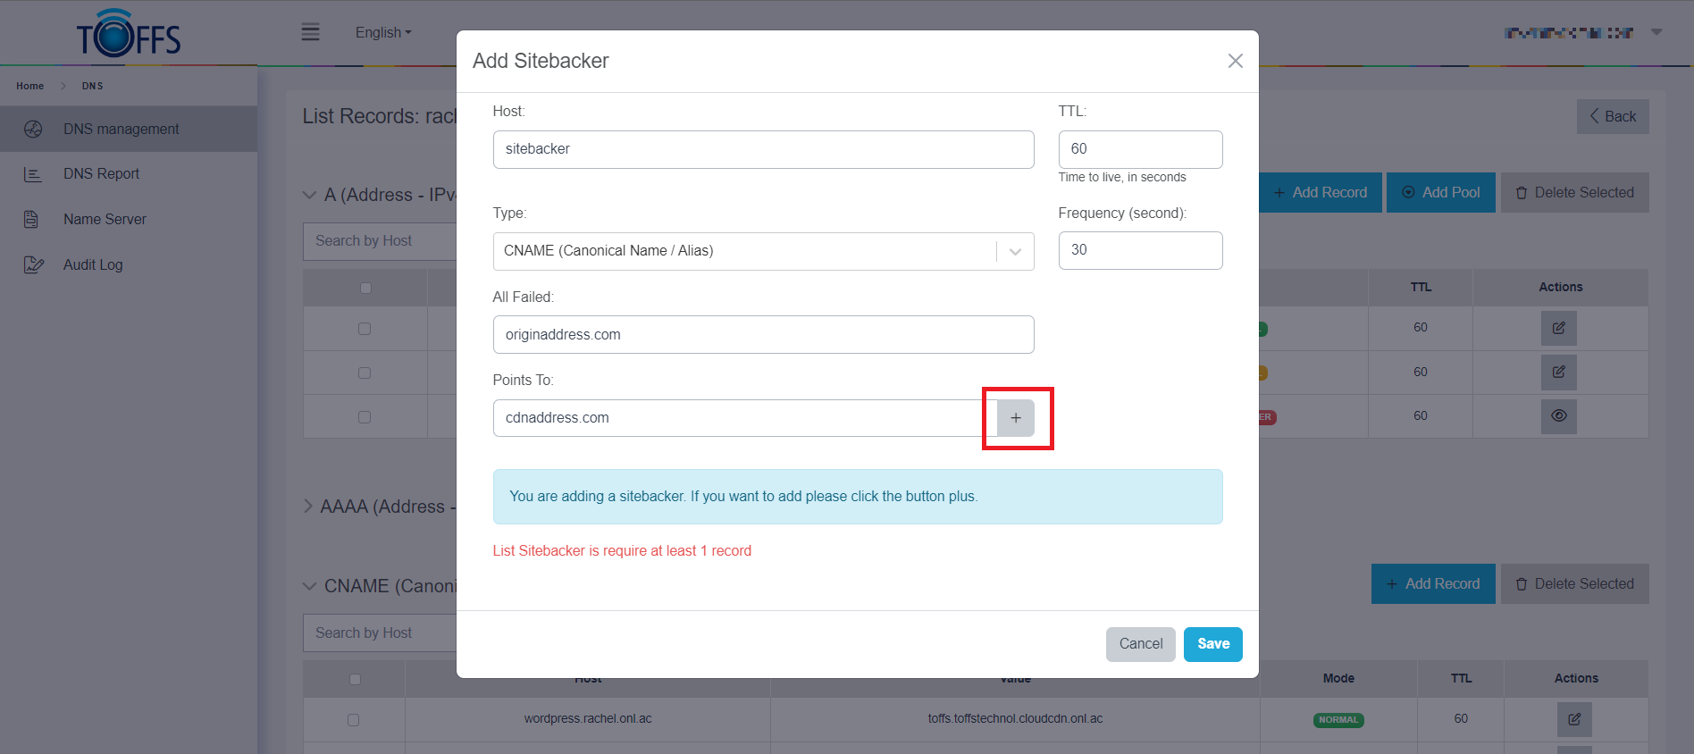Screen dimensions: 1694x754
Task: Check the first A record row checkbox
Action: (x=365, y=329)
